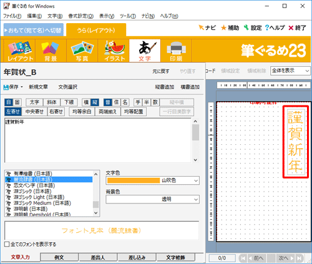Expand the 保存 save dropdown arrow
This screenshot has width=312, height=264.
tap(22, 87)
